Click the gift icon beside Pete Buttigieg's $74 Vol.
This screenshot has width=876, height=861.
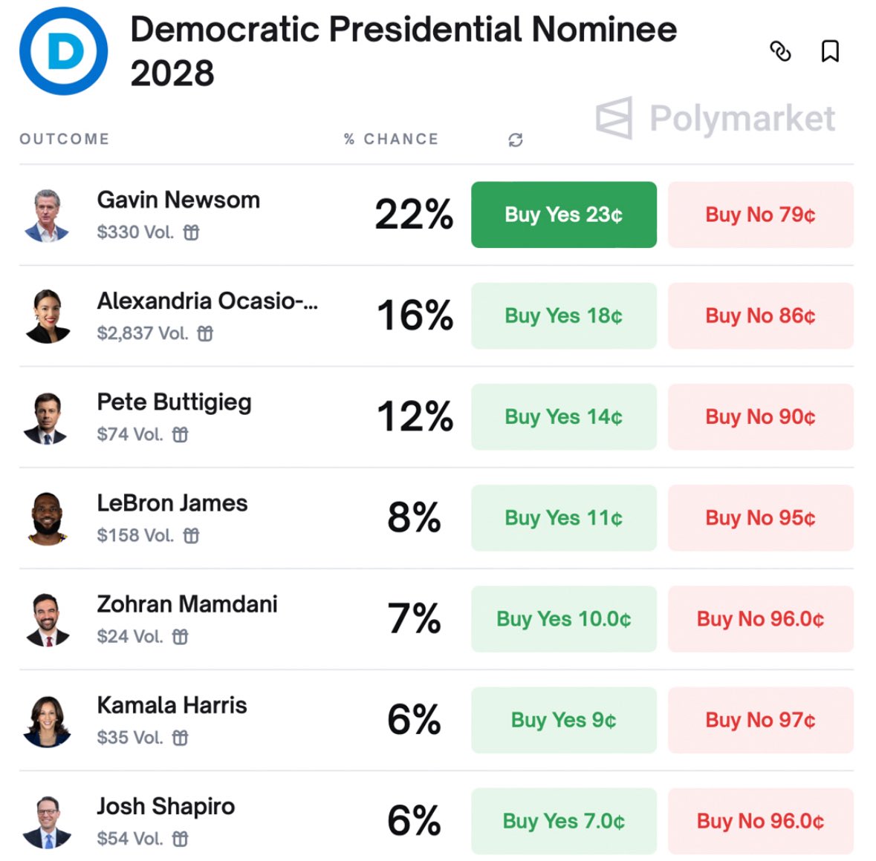point(180,434)
